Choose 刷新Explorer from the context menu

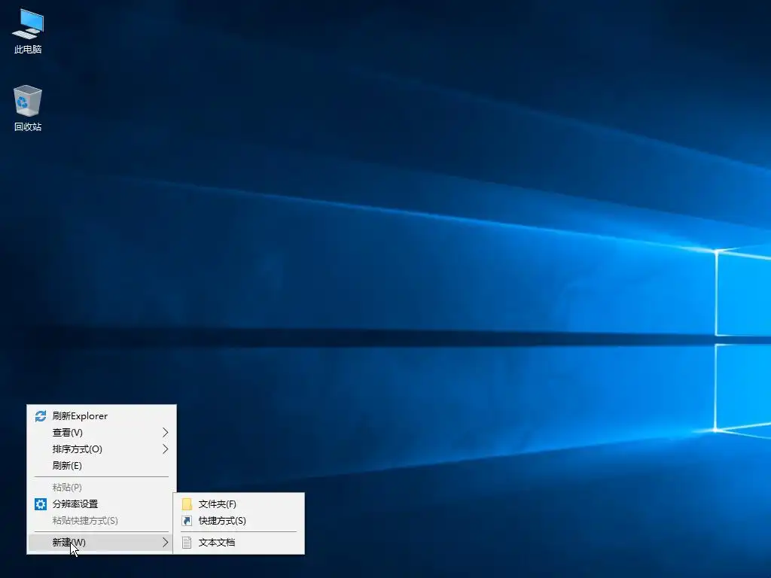pyautogui.click(x=102, y=415)
